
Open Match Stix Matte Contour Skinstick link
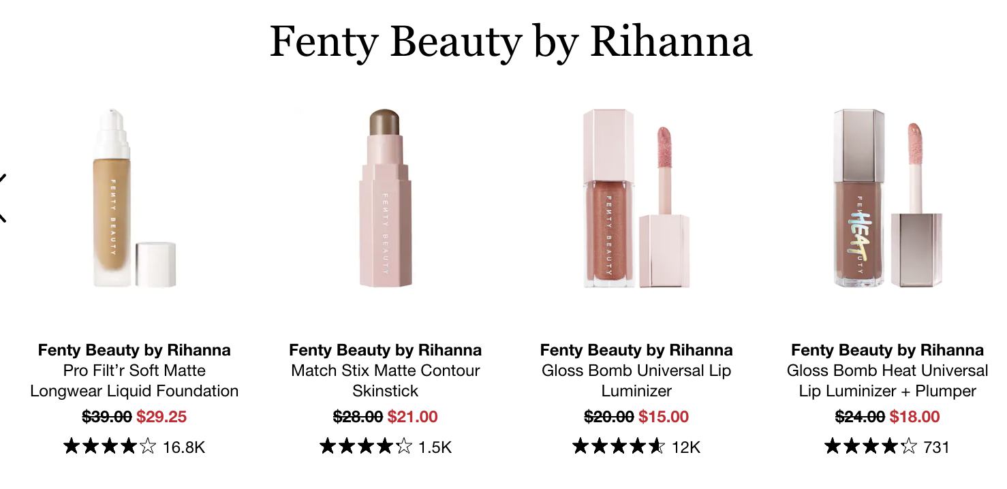[385, 381]
